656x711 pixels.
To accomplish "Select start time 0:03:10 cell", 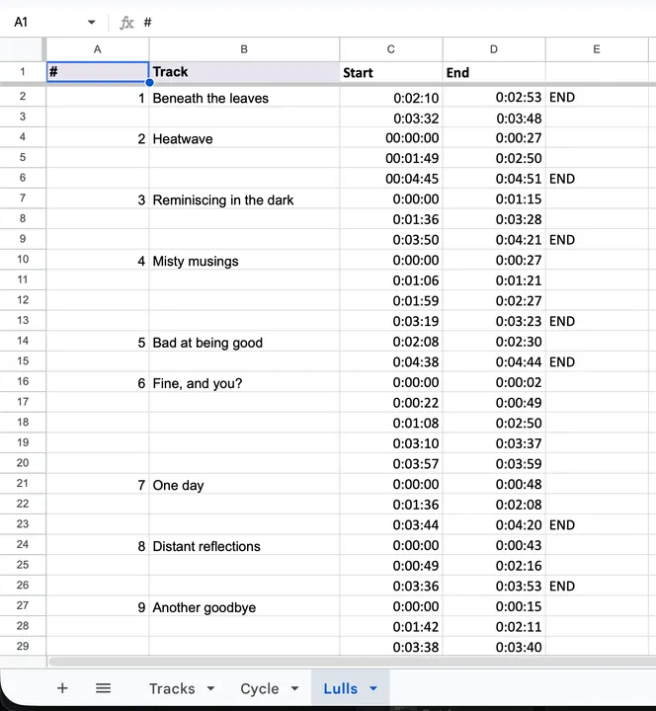I will point(391,443).
